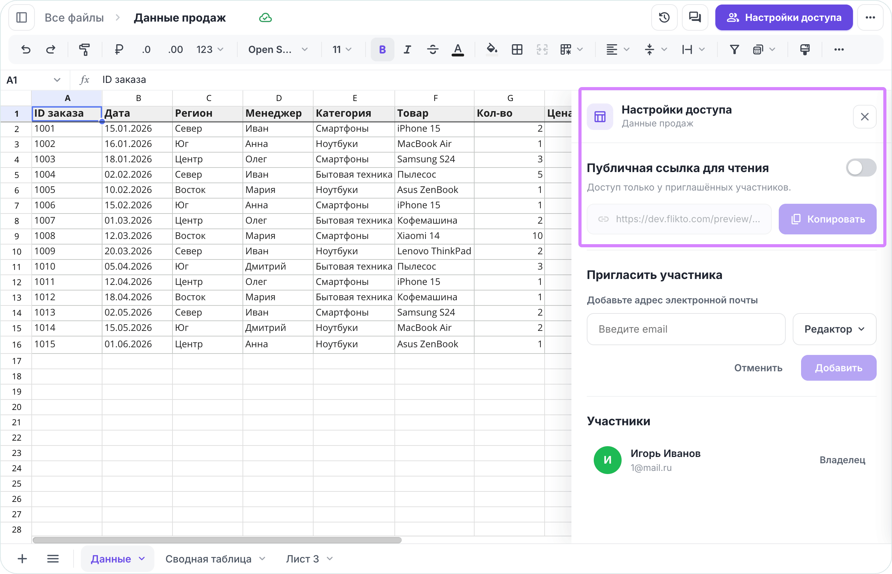Image resolution: width=892 pixels, height=574 pixels.
Task: Click the undo arrow
Action: [26, 49]
